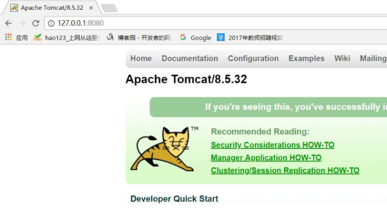This screenshot has width=387, height=209.
Task: Open the Apps grid icon in bookmarks bar
Action: click(x=8, y=37)
